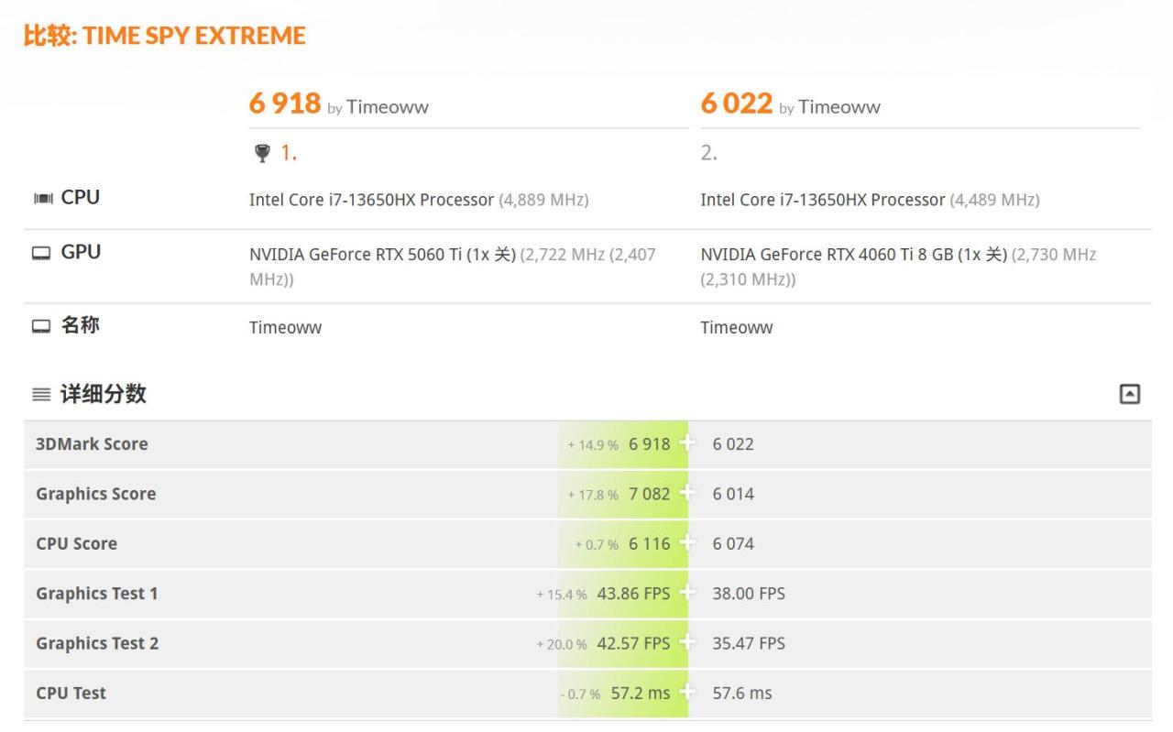
Task: Click the list icon beside 详细分数
Action: tap(41, 395)
